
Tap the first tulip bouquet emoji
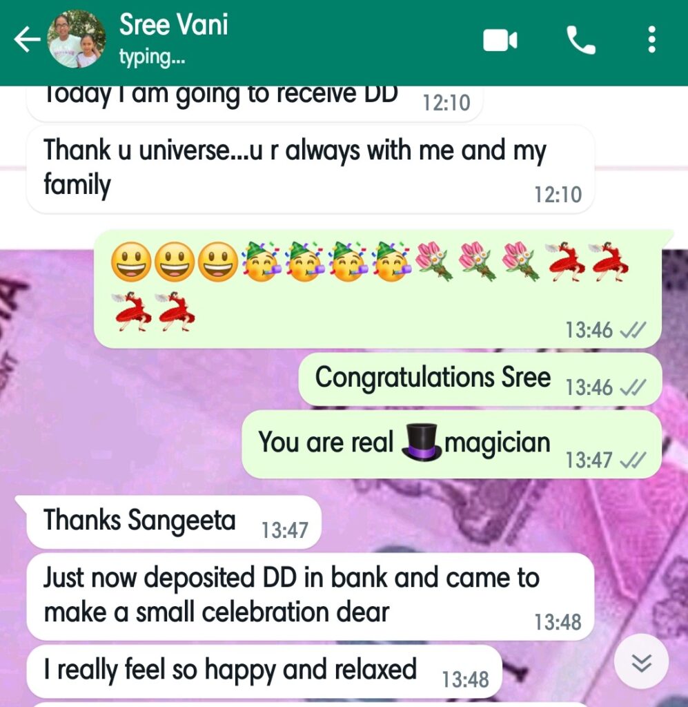433,262
